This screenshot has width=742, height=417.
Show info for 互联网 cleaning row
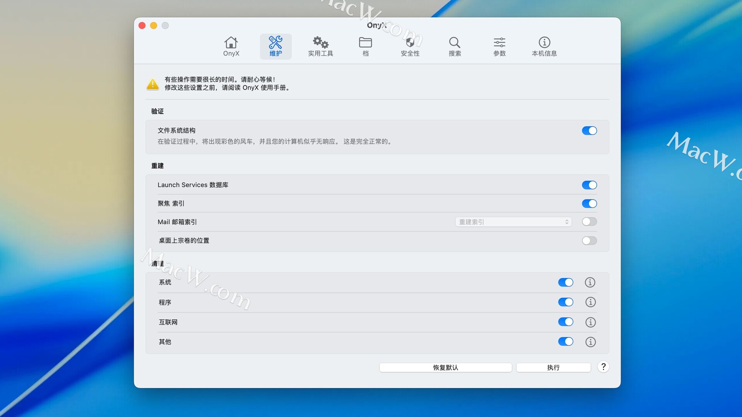click(x=590, y=322)
